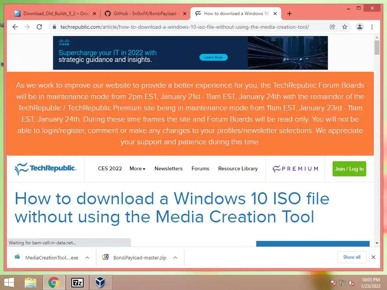Screen dimensions: 387x290
Task: Open the Windows Start button
Action: 9,282
